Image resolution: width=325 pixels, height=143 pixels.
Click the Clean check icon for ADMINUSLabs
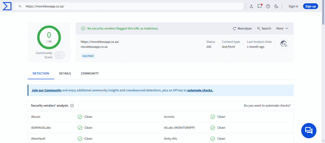click(80, 128)
